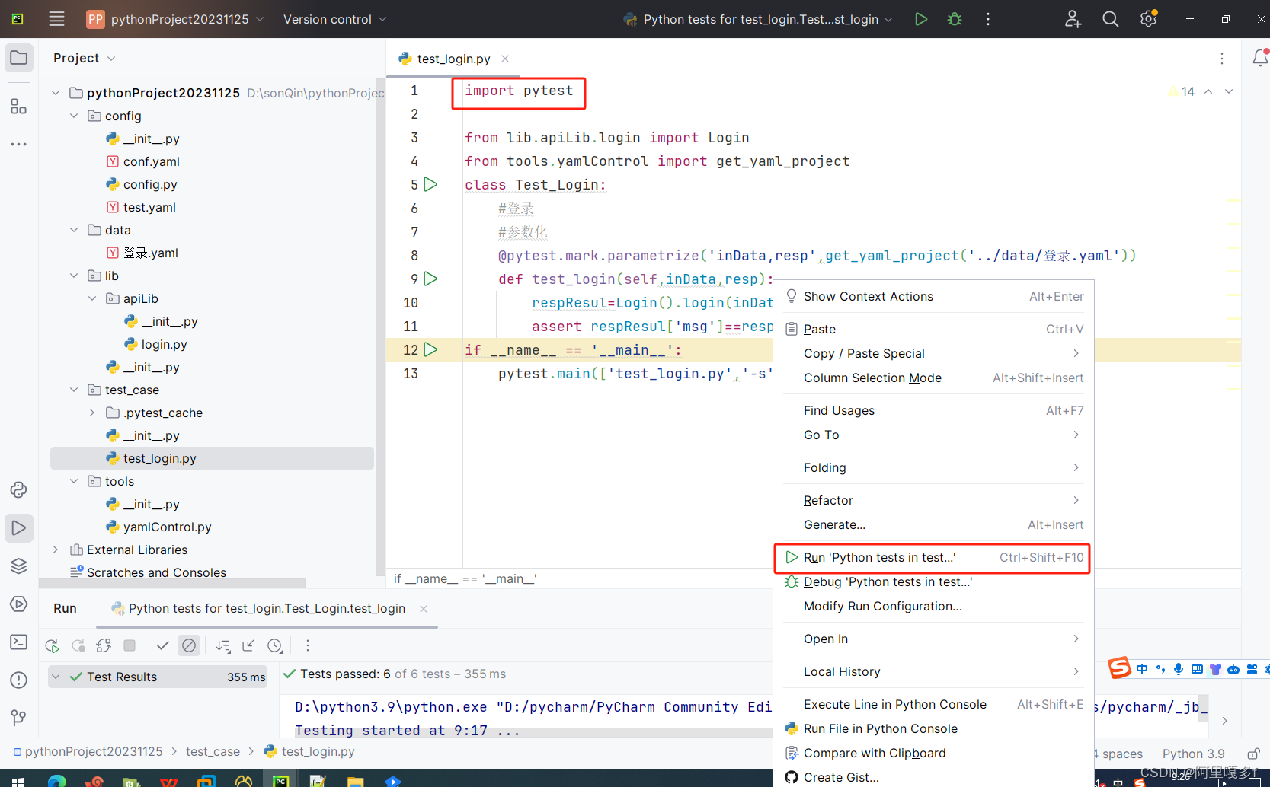Toggle show passed tests

tap(163, 645)
